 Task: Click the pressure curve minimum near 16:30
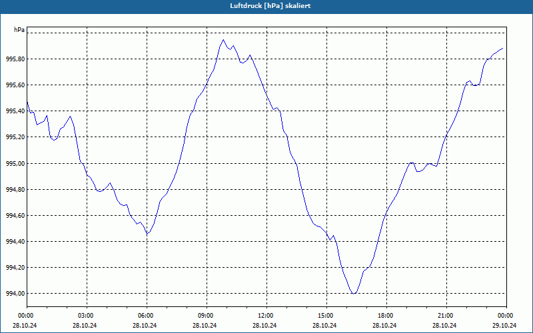click(354, 293)
